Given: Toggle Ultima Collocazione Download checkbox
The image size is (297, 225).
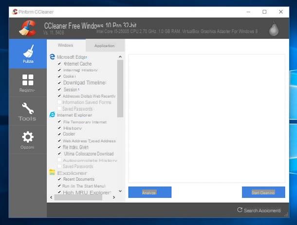Looking at the screenshot, I should (x=59, y=154).
